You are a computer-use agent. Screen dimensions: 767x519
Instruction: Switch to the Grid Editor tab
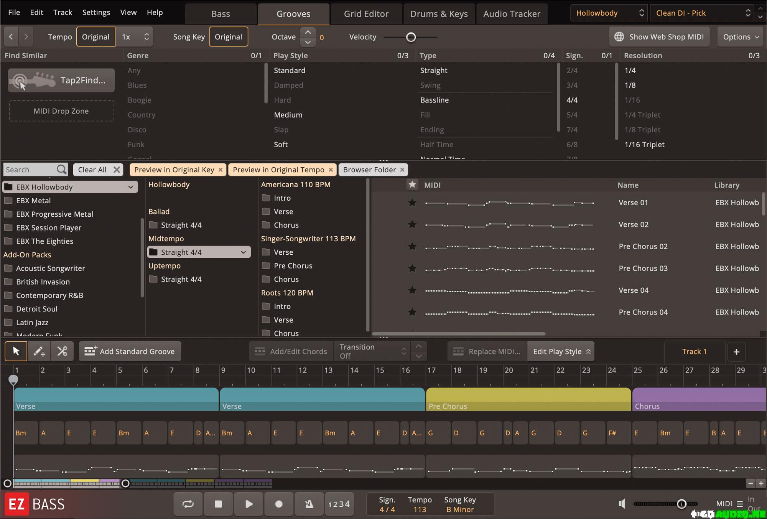pyautogui.click(x=366, y=14)
